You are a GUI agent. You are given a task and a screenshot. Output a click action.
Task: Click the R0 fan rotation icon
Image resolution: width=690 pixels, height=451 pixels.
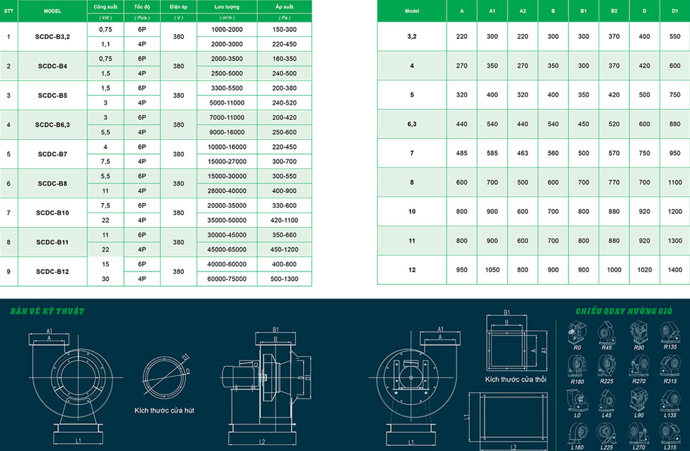577,333
